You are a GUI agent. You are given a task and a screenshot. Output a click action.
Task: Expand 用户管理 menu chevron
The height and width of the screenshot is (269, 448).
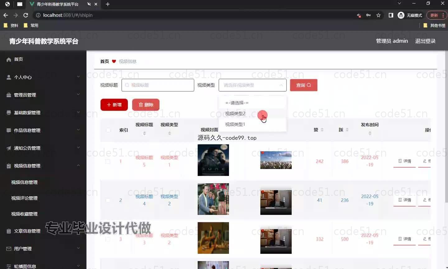click(78, 248)
